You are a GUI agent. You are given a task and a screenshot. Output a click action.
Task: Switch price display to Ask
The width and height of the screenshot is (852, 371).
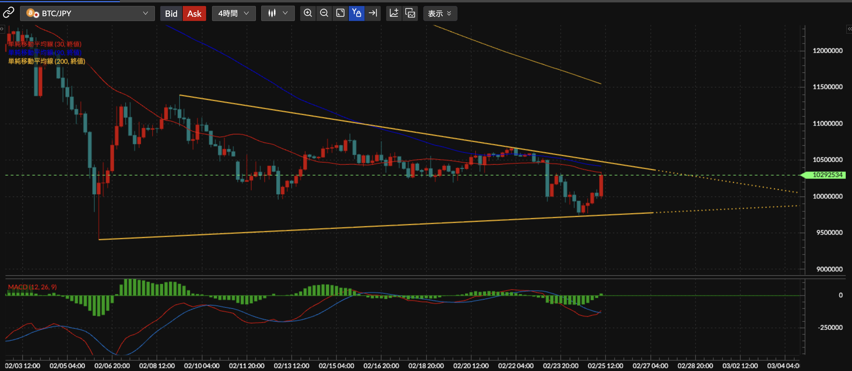point(194,13)
